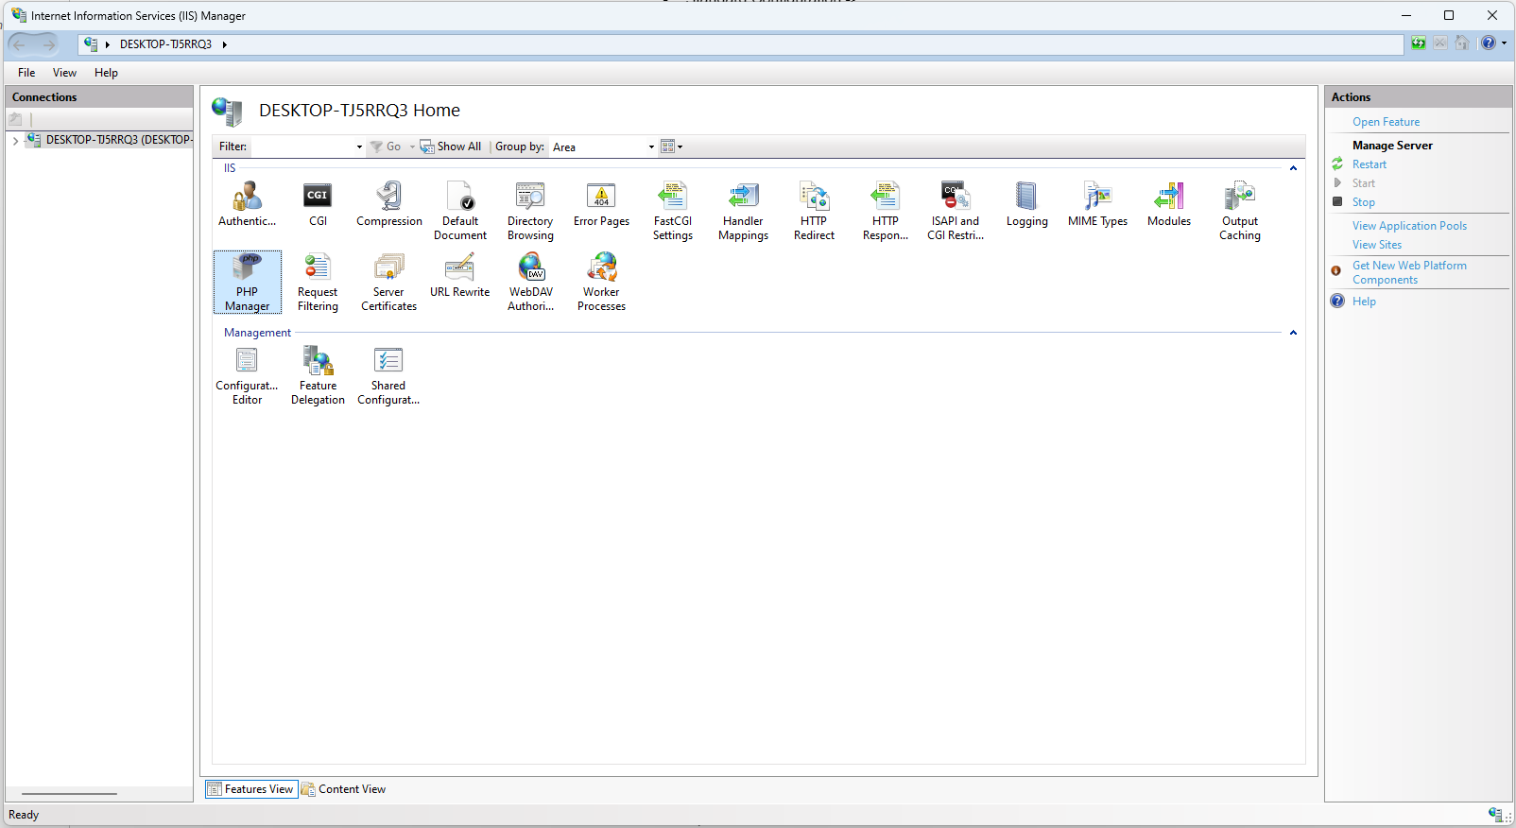Screen dimensions: 1516x828
Task: Open the Modules feature
Action: [1168, 204]
